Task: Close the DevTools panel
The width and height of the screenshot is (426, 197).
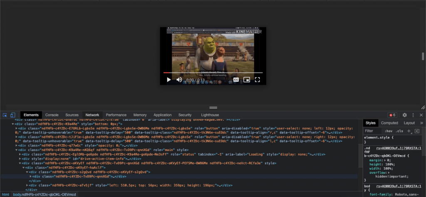Action: click(421, 115)
